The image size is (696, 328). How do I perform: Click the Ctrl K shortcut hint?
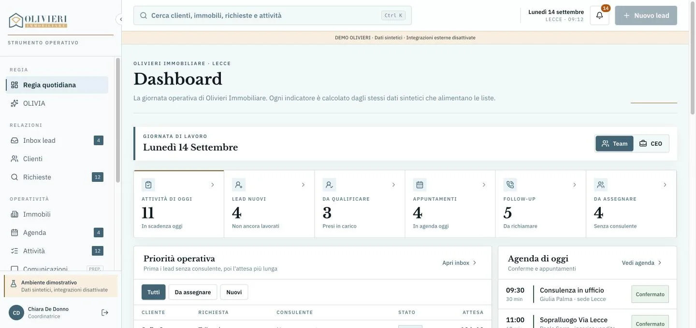(393, 15)
